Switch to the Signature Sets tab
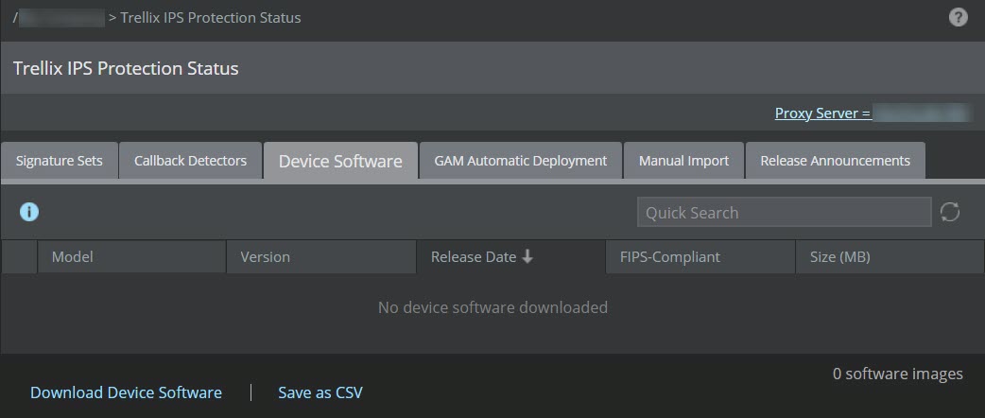The height and width of the screenshot is (418, 985). pos(59,161)
